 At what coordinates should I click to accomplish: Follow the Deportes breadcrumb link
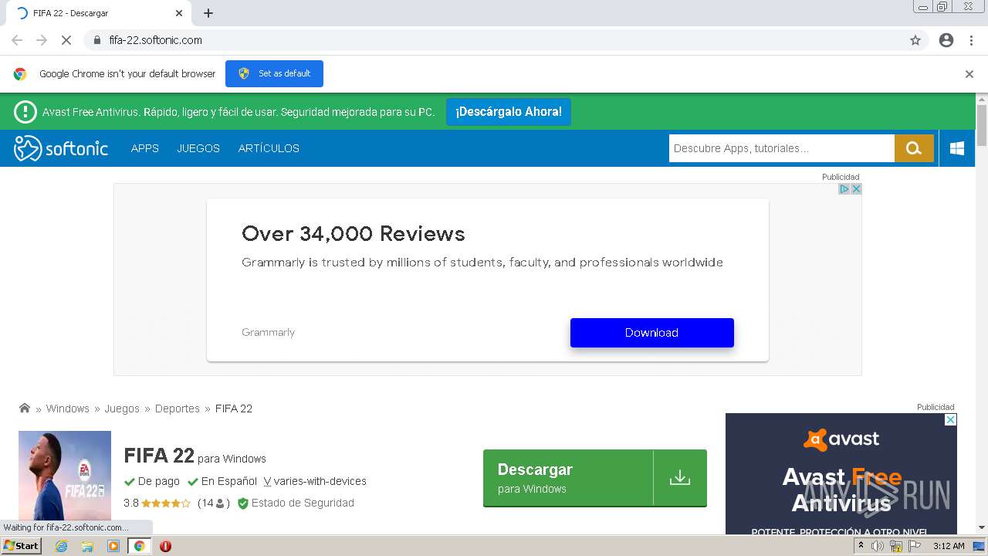pyautogui.click(x=178, y=409)
